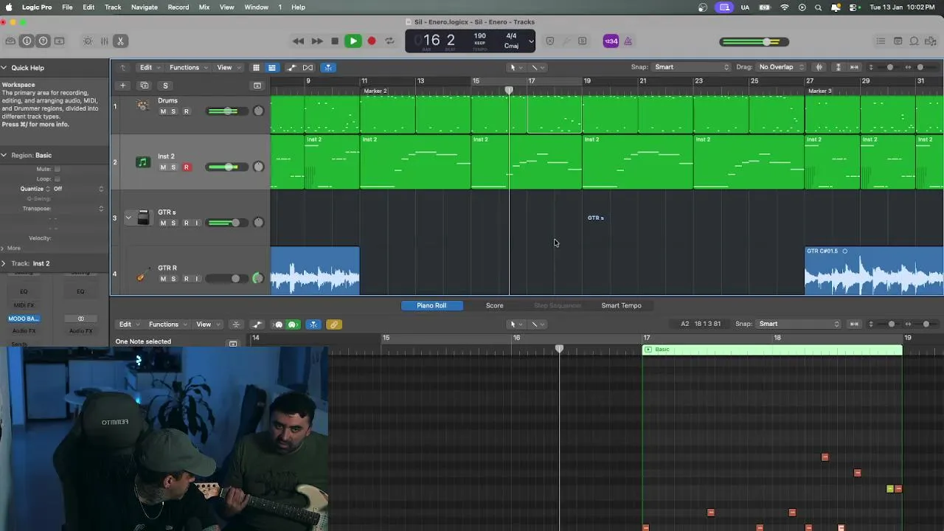
Task: Collapse the GTR s track stack chevron
Action: coord(128,218)
